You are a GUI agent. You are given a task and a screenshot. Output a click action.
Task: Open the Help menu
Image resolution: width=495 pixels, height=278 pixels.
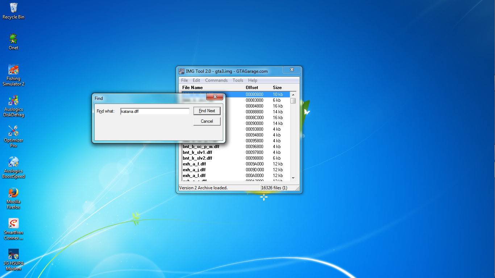coord(253,80)
